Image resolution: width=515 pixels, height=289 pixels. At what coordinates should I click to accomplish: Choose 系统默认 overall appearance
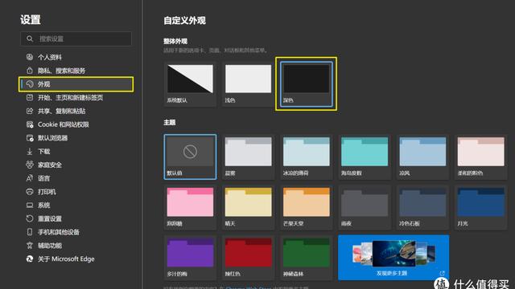click(x=190, y=84)
